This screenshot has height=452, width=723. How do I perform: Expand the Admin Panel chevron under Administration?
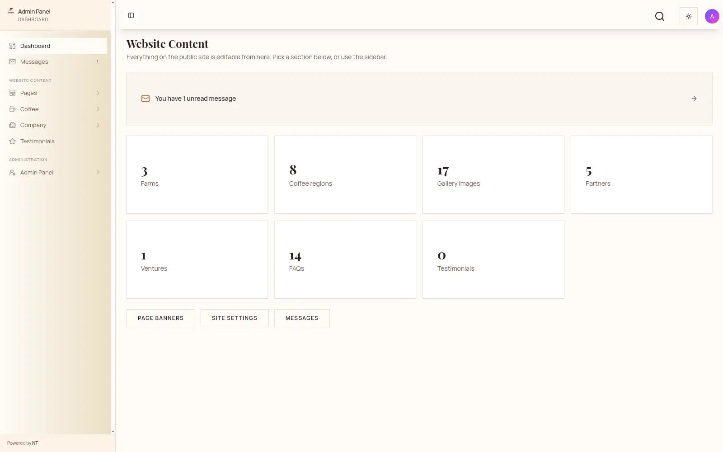pos(98,172)
